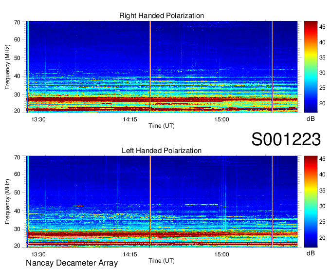Click the upper plot's dB color bar

click(x=311, y=67)
